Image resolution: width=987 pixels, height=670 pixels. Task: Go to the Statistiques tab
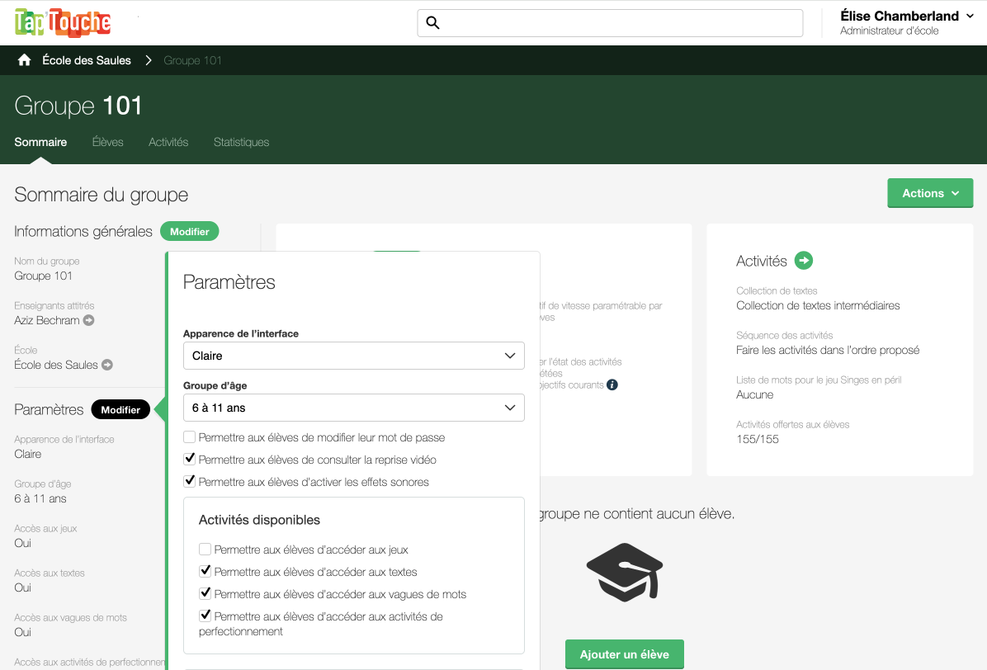point(241,142)
